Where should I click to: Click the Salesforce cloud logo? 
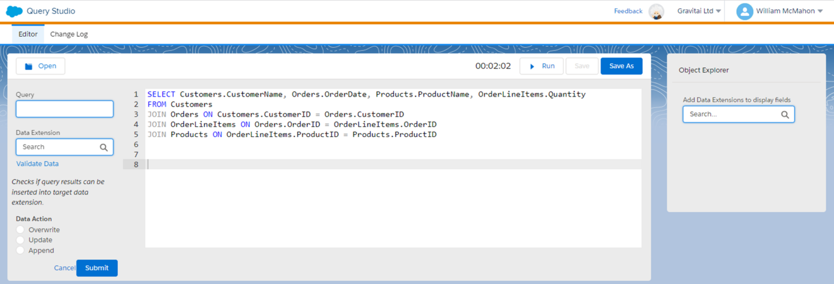(14, 11)
